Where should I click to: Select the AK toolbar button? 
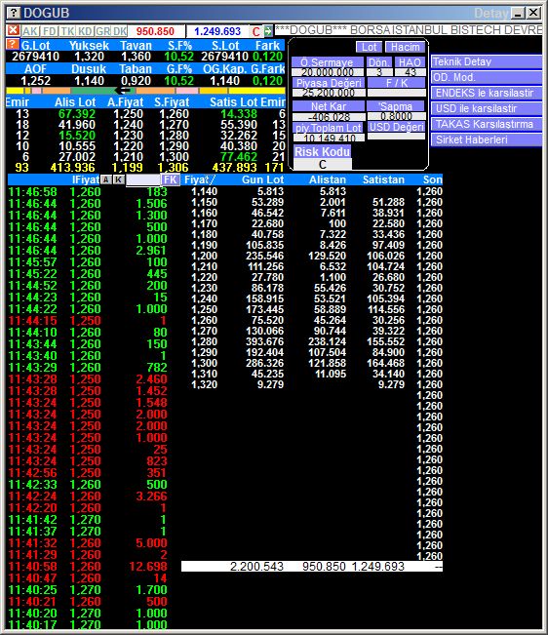30,31
